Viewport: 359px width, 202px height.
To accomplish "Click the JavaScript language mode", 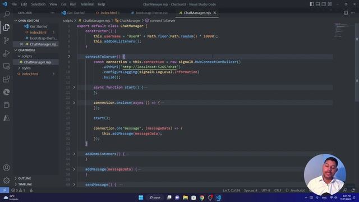I will tap(297, 190).
